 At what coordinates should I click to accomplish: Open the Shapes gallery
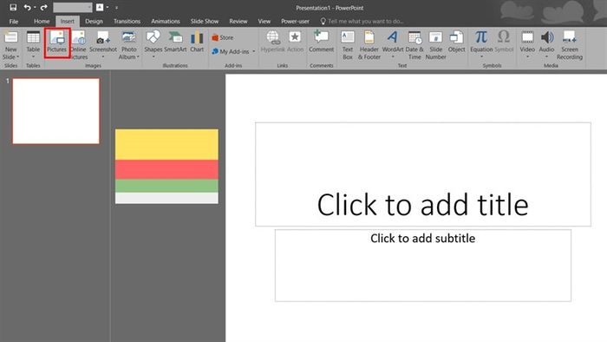point(153,43)
